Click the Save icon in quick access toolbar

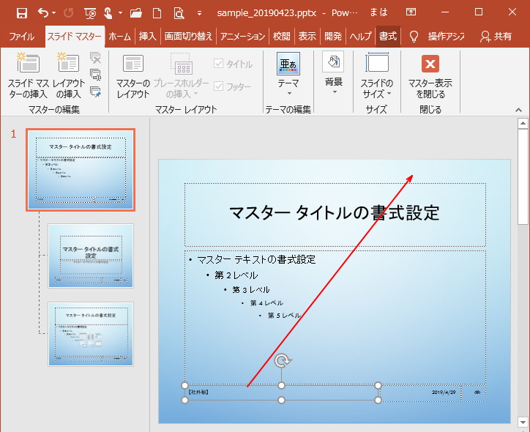[21, 12]
